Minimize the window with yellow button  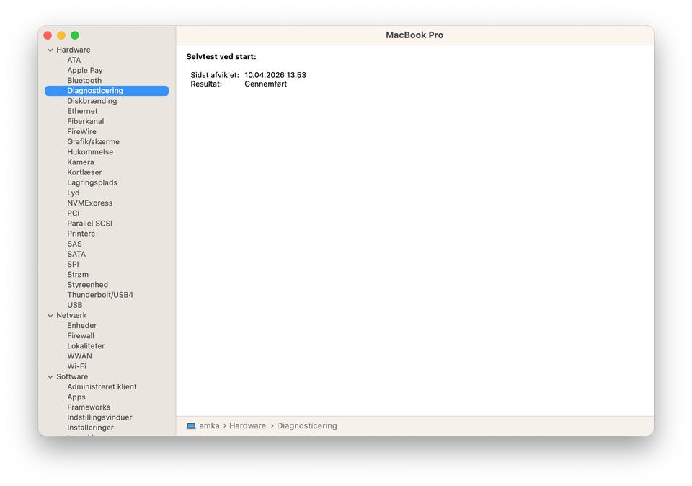point(61,35)
